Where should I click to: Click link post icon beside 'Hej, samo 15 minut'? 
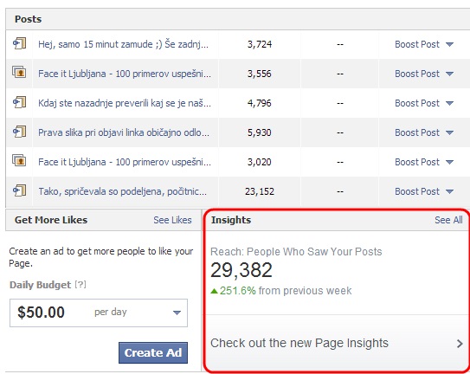click(x=19, y=43)
